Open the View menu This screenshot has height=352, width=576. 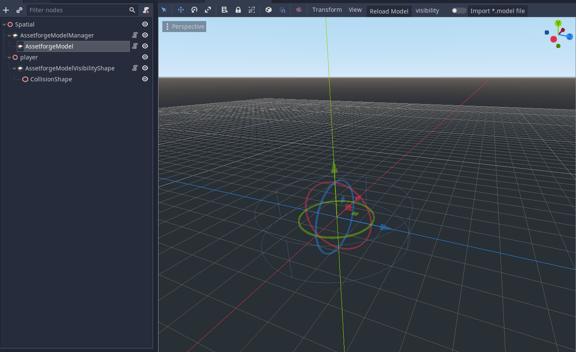pyautogui.click(x=355, y=9)
